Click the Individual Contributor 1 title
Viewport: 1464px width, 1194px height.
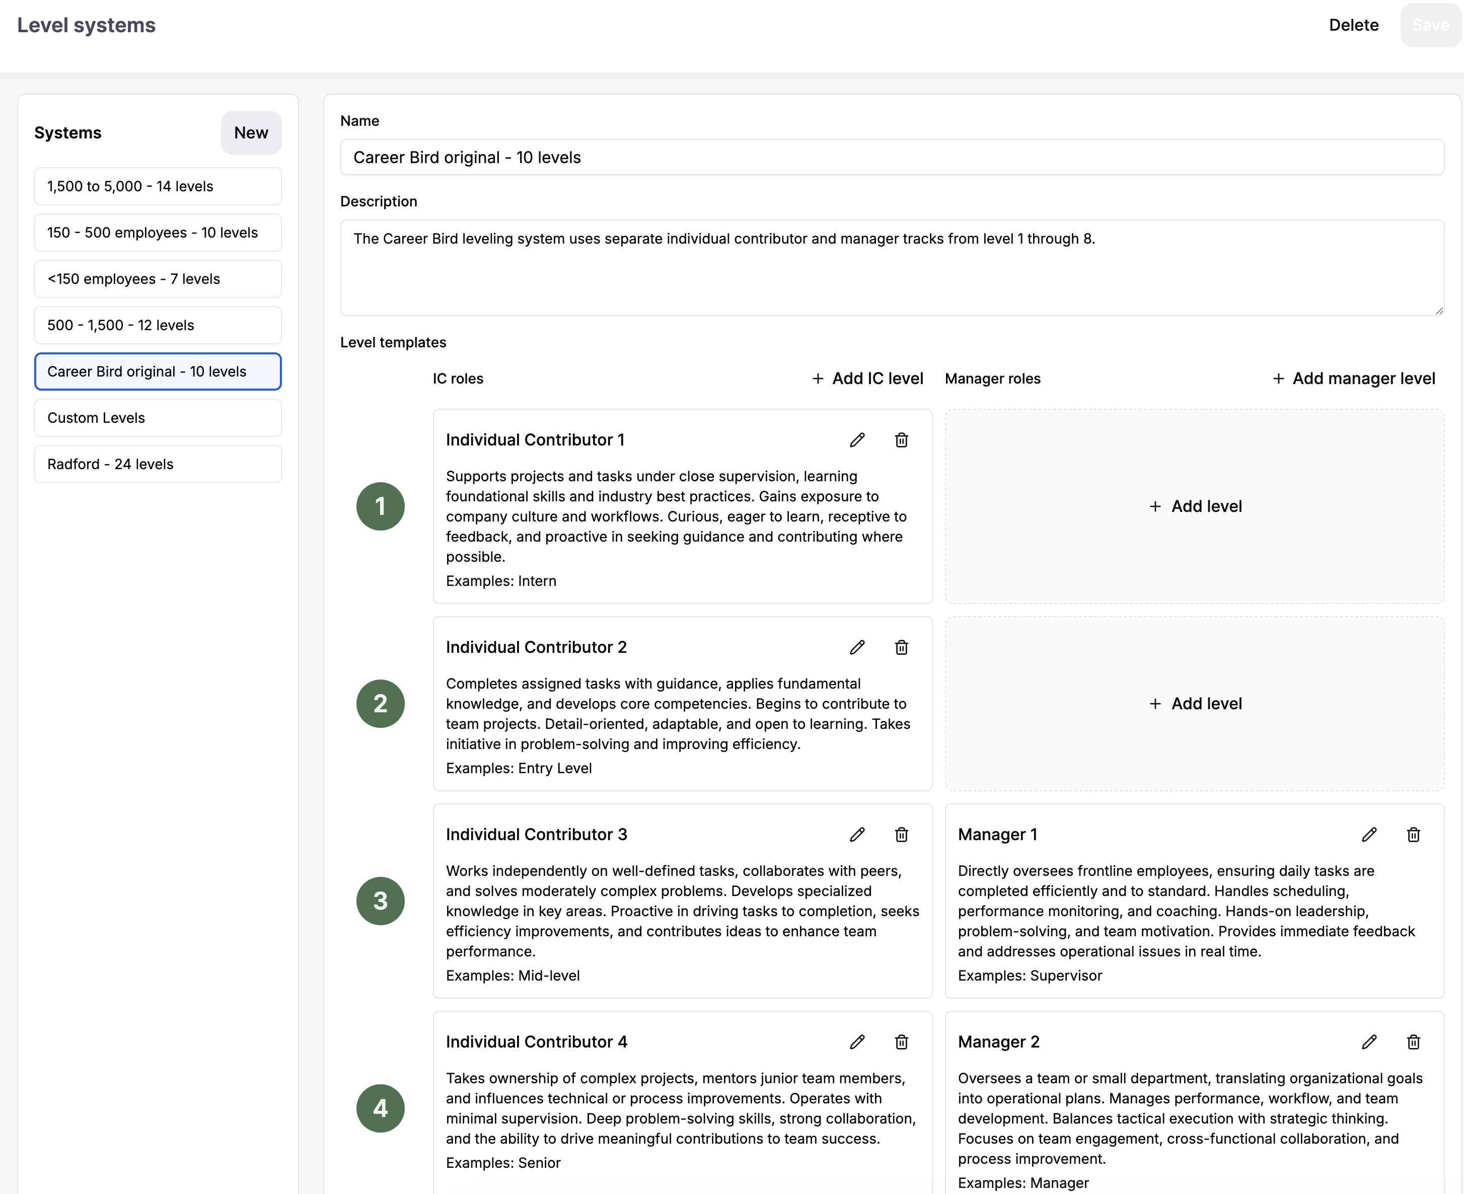pos(535,440)
